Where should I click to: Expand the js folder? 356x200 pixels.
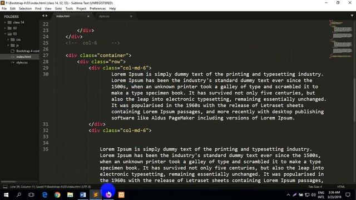coord(8,45)
